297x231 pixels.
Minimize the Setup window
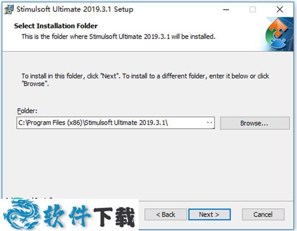click(226, 9)
